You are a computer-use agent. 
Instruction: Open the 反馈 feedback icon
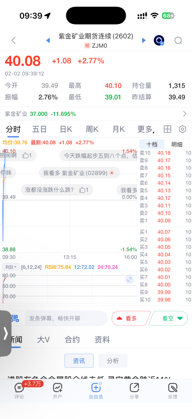tap(173, 391)
